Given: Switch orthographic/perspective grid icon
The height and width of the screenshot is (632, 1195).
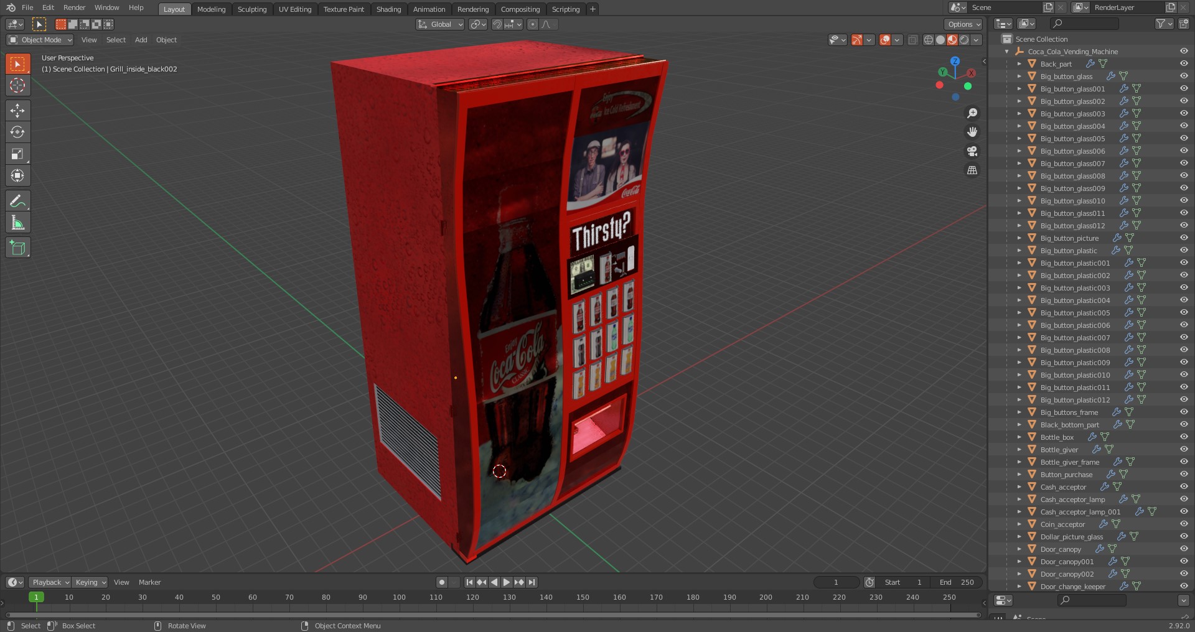Looking at the screenshot, I should pos(972,170).
